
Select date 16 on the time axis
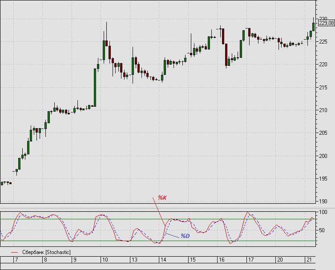tap(222, 260)
